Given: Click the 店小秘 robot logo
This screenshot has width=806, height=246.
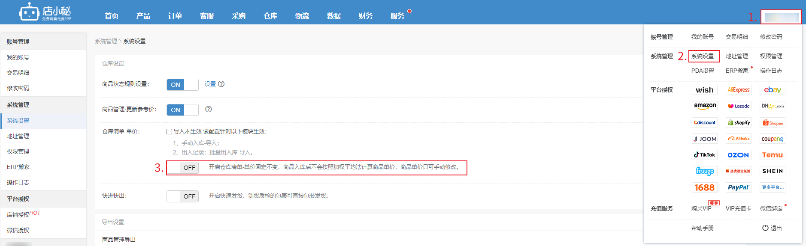Looking at the screenshot, I should 45,12.
